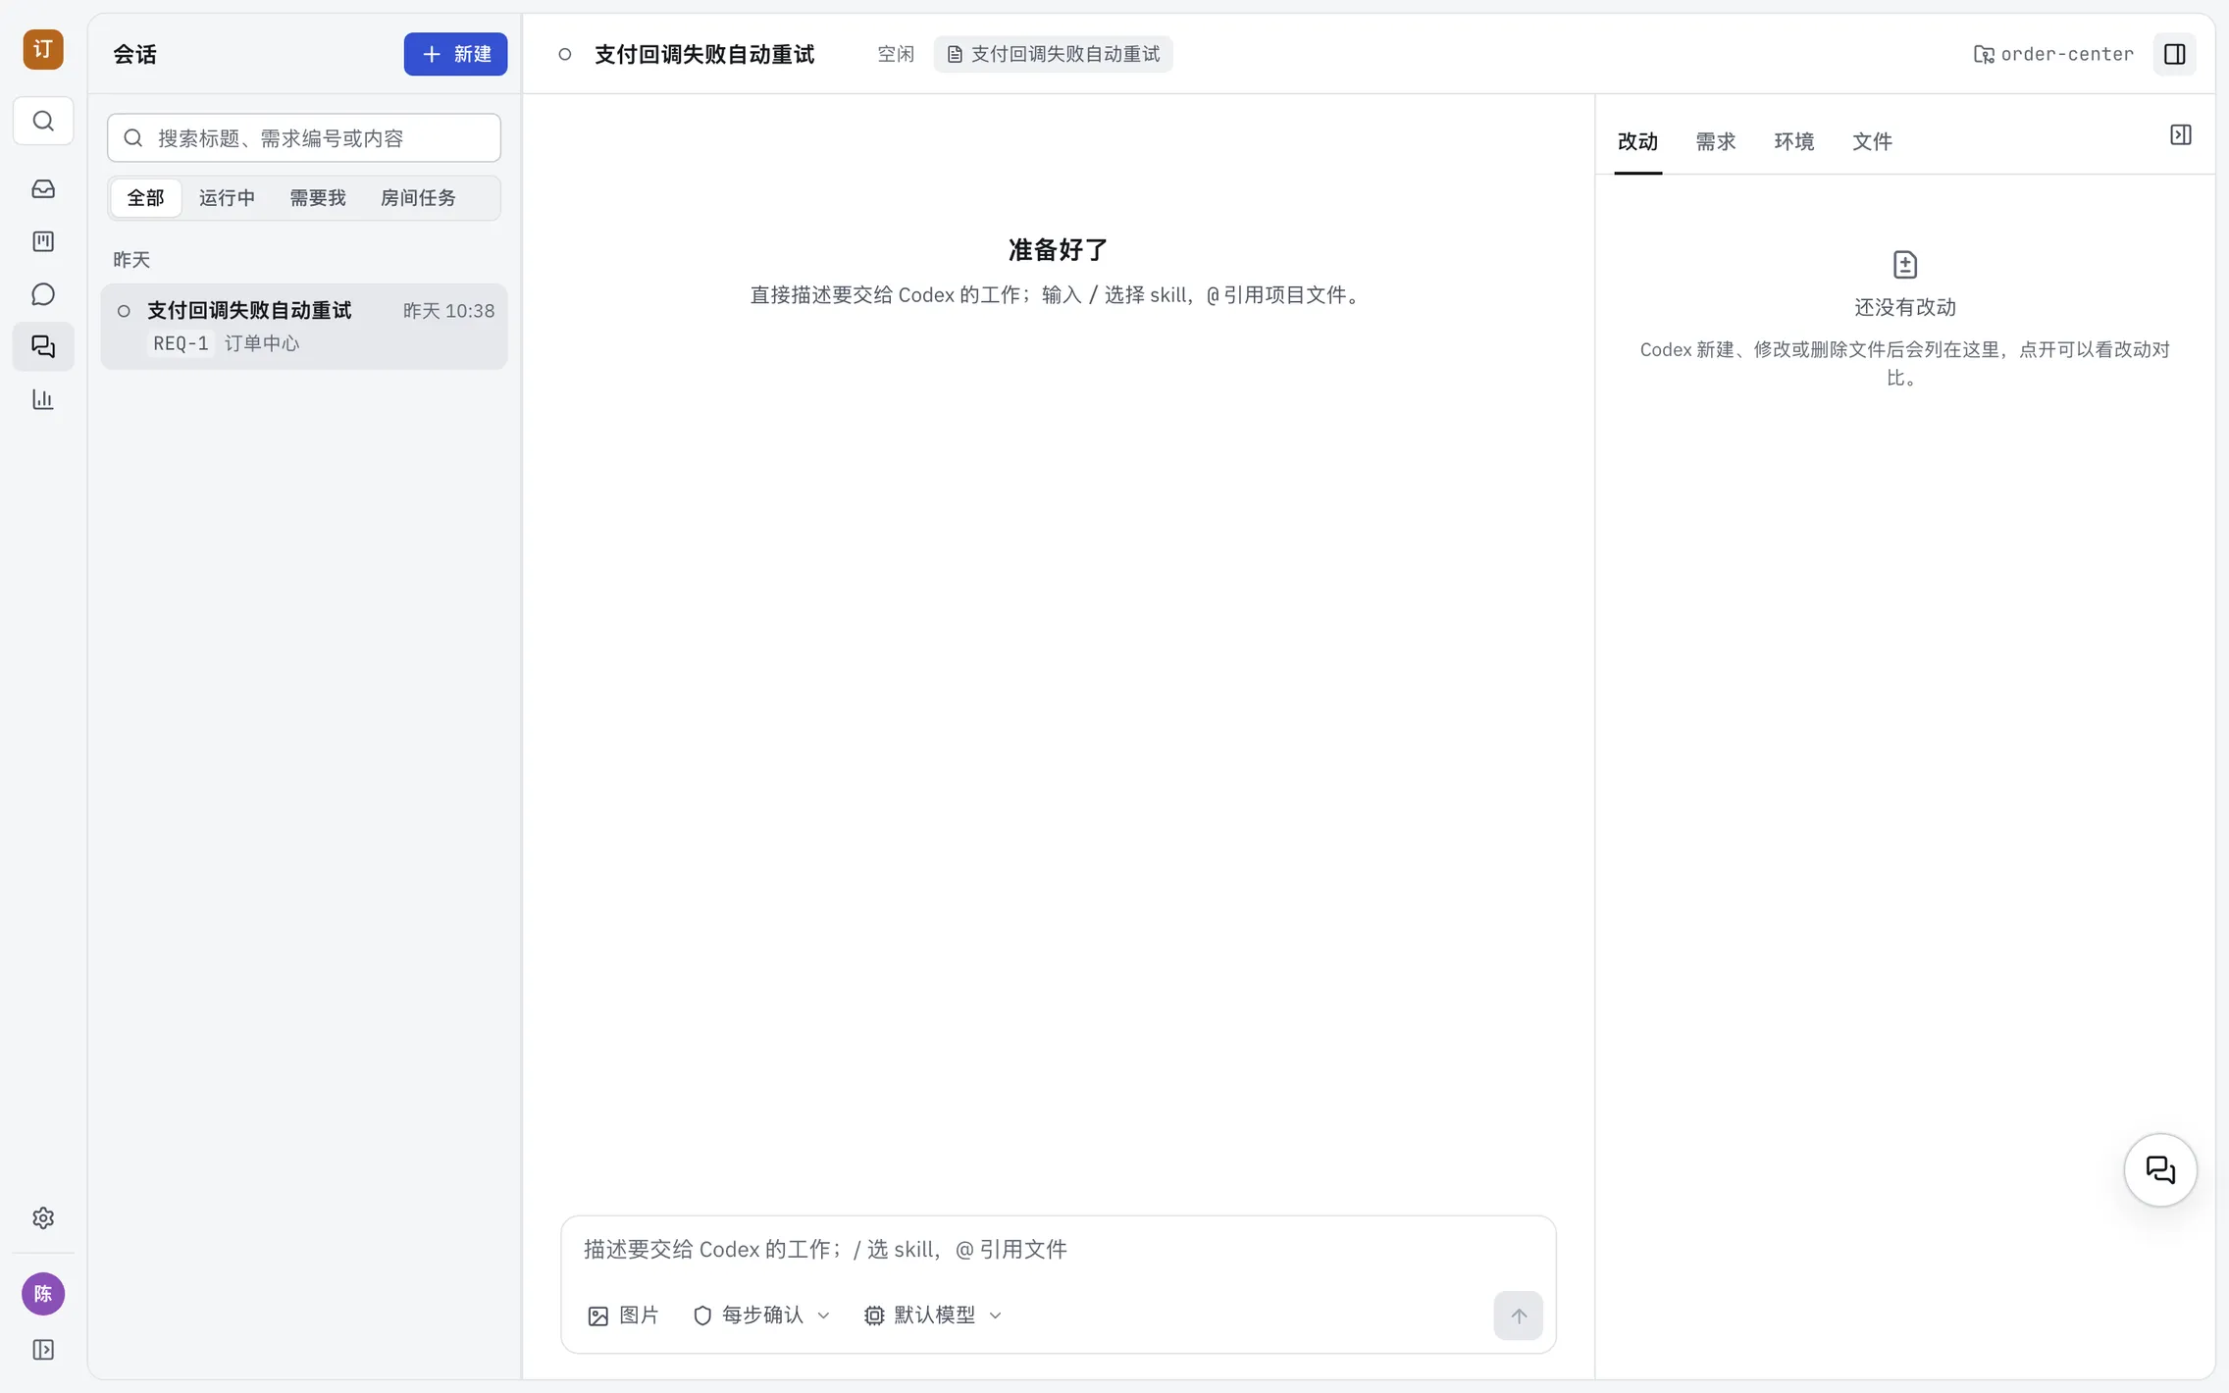
Task: Select the 房间任务 filter
Action: [x=418, y=198]
